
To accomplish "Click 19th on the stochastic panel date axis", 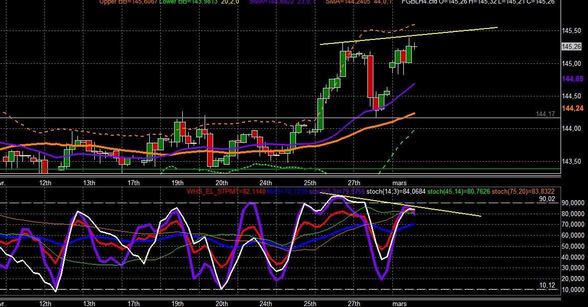I will [177, 304].
